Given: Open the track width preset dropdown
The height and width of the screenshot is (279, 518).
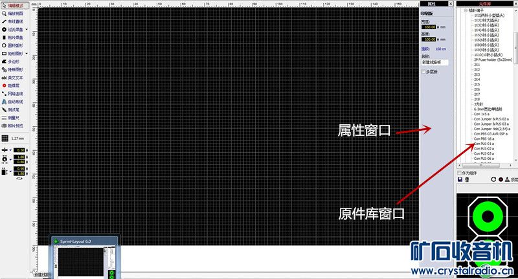Looking at the screenshot, I should (10, 150).
